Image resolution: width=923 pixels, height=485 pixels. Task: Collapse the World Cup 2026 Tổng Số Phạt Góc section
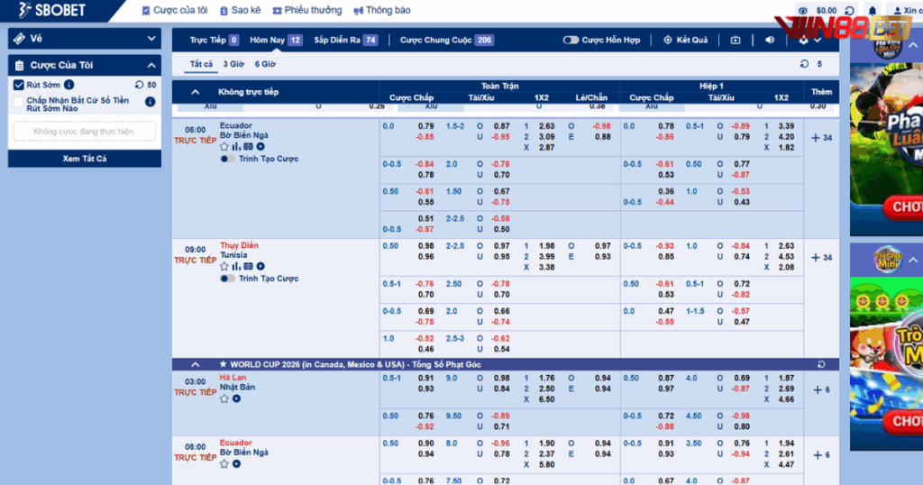196,364
